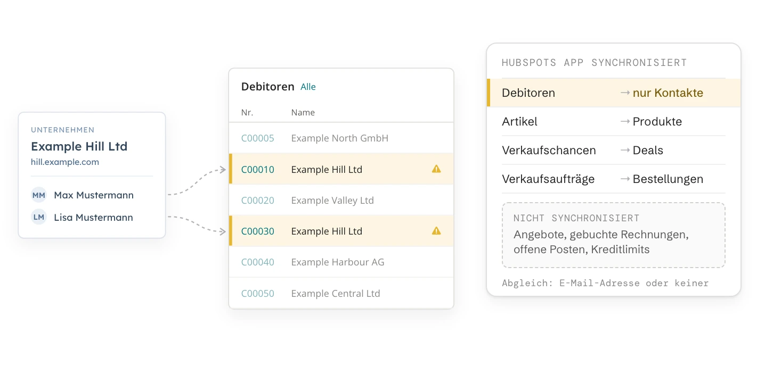Click the LM avatar for Lisa Mustermann
This screenshot has width=765, height=383.
click(39, 217)
